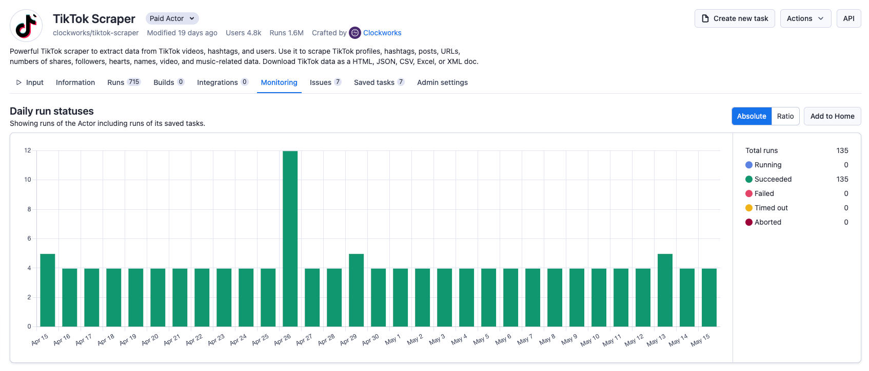
Task: Toggle Running series in legend
Action: [763, 165]
